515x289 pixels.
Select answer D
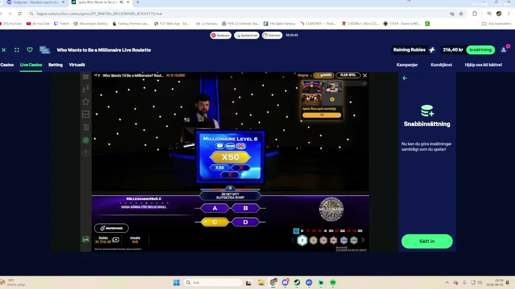(x=245, y=222)
